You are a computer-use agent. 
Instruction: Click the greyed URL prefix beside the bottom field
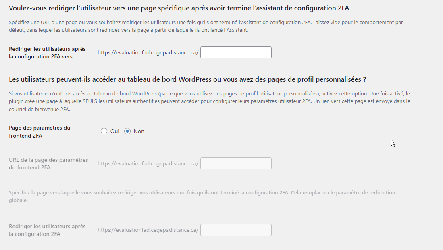[x=148, y=230]
